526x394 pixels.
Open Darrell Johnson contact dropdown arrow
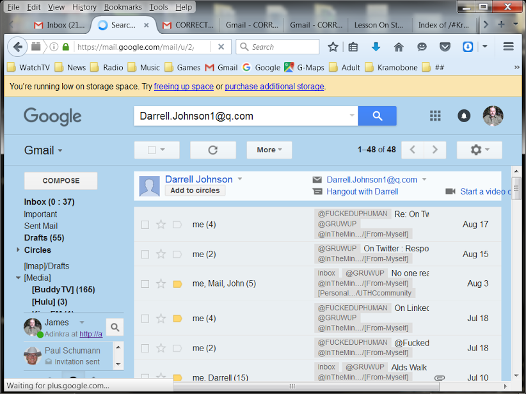tap(240, 178)
